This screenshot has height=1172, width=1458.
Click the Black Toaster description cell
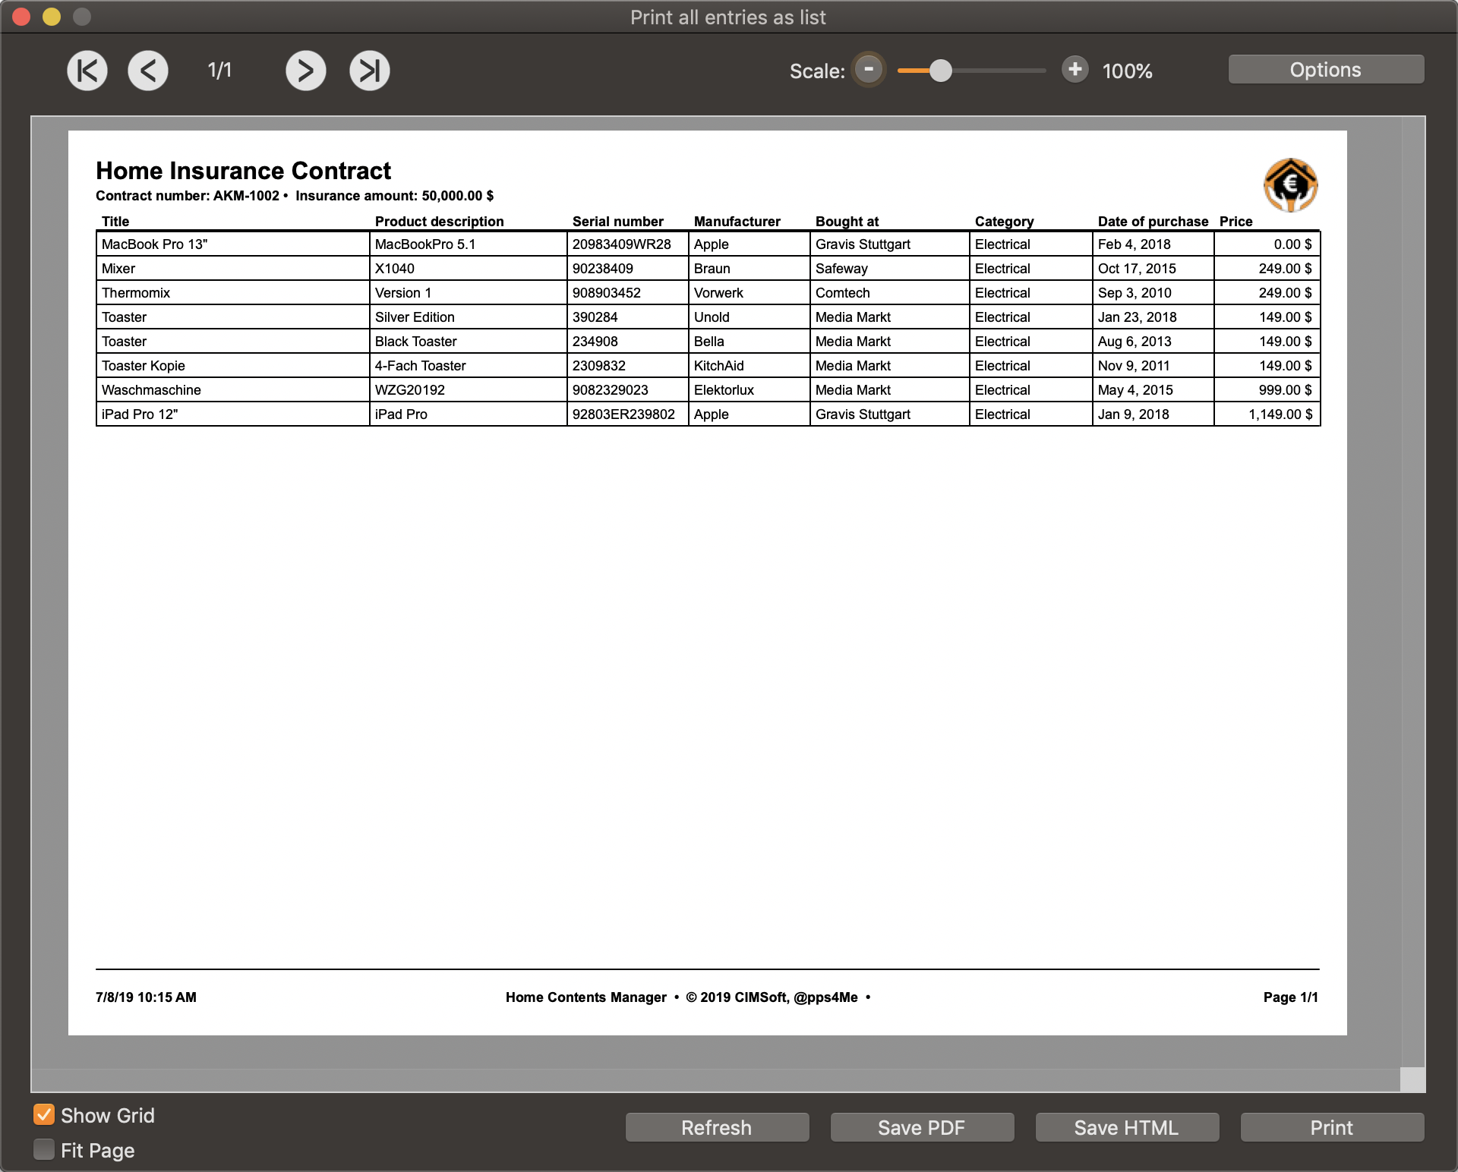[468, 342]
